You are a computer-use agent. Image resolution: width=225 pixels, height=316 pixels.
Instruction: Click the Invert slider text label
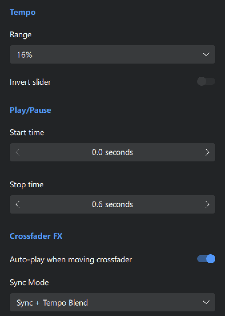[x=30, y=82]
